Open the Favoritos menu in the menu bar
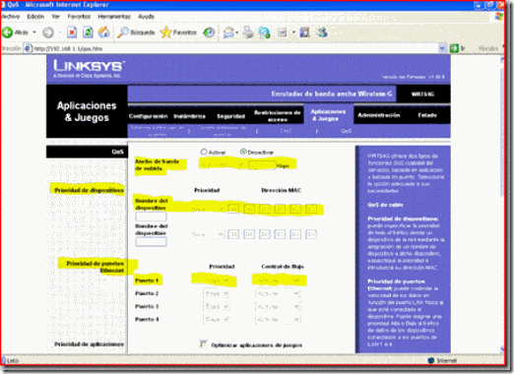 click(x=79, y=17)
